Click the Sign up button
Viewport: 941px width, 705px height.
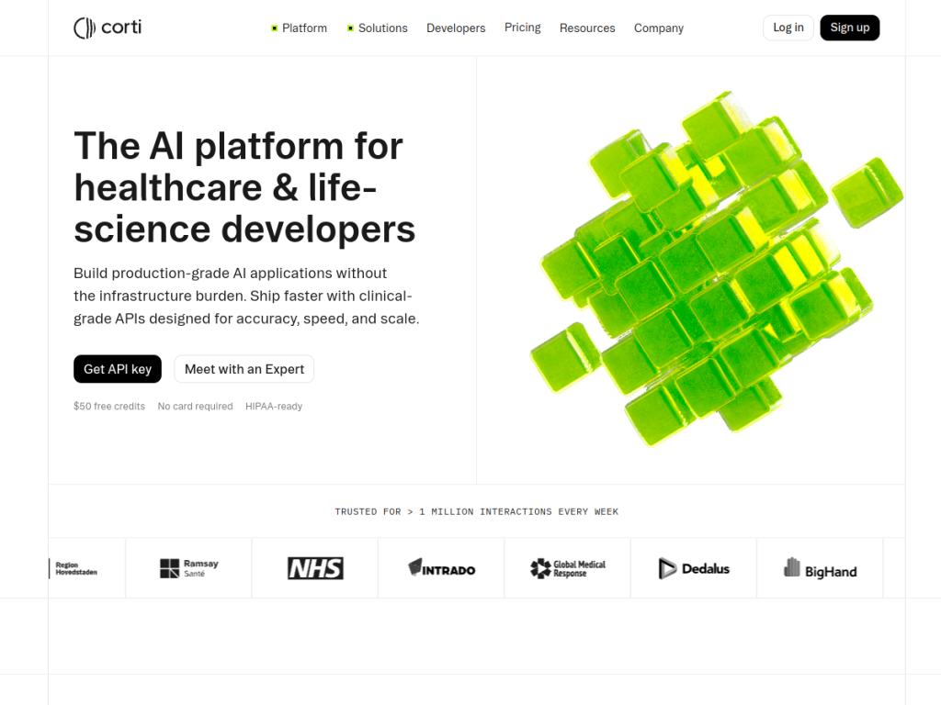tap(850, 28)
